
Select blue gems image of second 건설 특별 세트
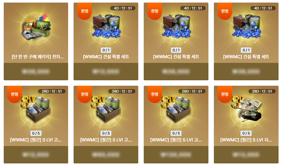coord(176,26)
